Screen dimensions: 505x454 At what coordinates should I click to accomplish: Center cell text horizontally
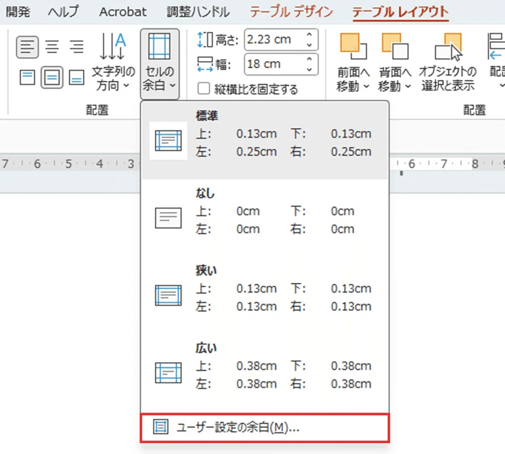click(52, 47)
